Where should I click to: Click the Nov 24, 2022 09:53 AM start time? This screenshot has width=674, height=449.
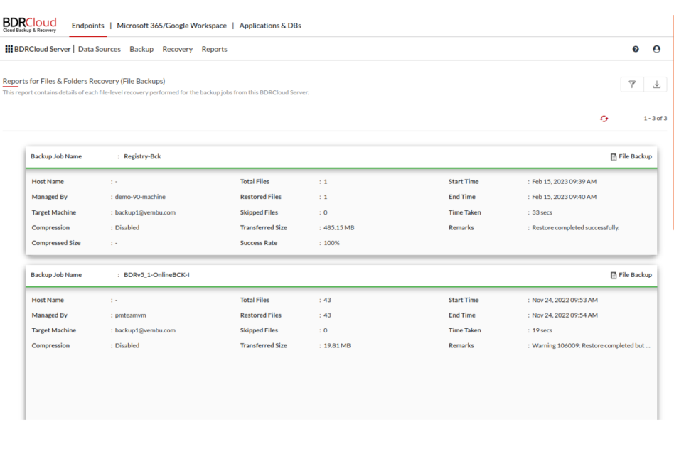(x=565, y=300)
